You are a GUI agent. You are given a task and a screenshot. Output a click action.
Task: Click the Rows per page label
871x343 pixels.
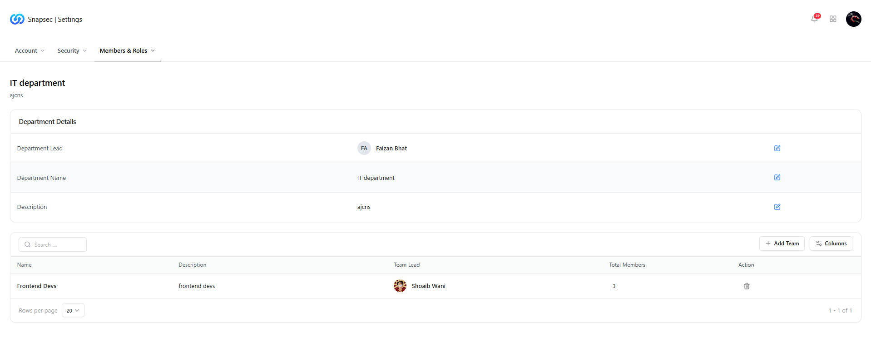[x=38, y=310]
